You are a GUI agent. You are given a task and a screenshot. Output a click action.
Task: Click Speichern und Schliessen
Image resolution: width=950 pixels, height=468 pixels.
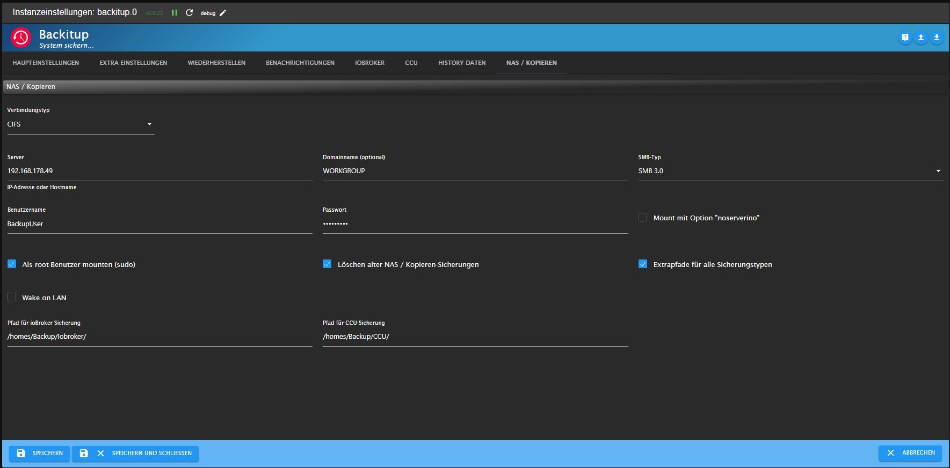tap(135, 453)
